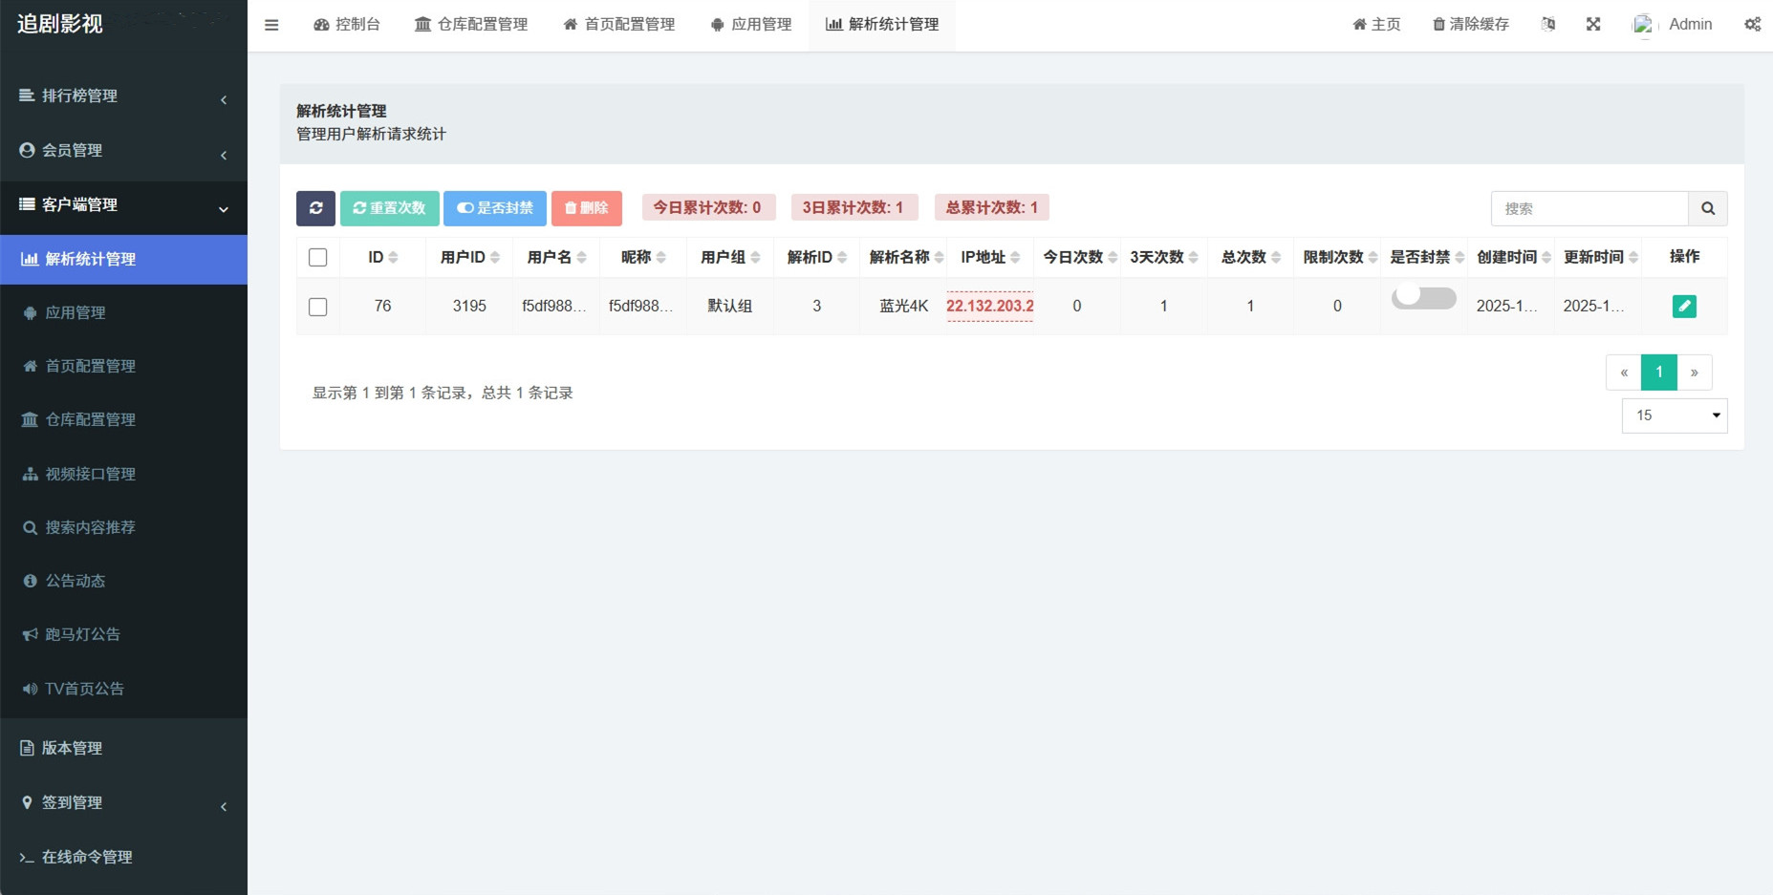Expand the 排行榜管理 sidebar menu

(123, 96)
